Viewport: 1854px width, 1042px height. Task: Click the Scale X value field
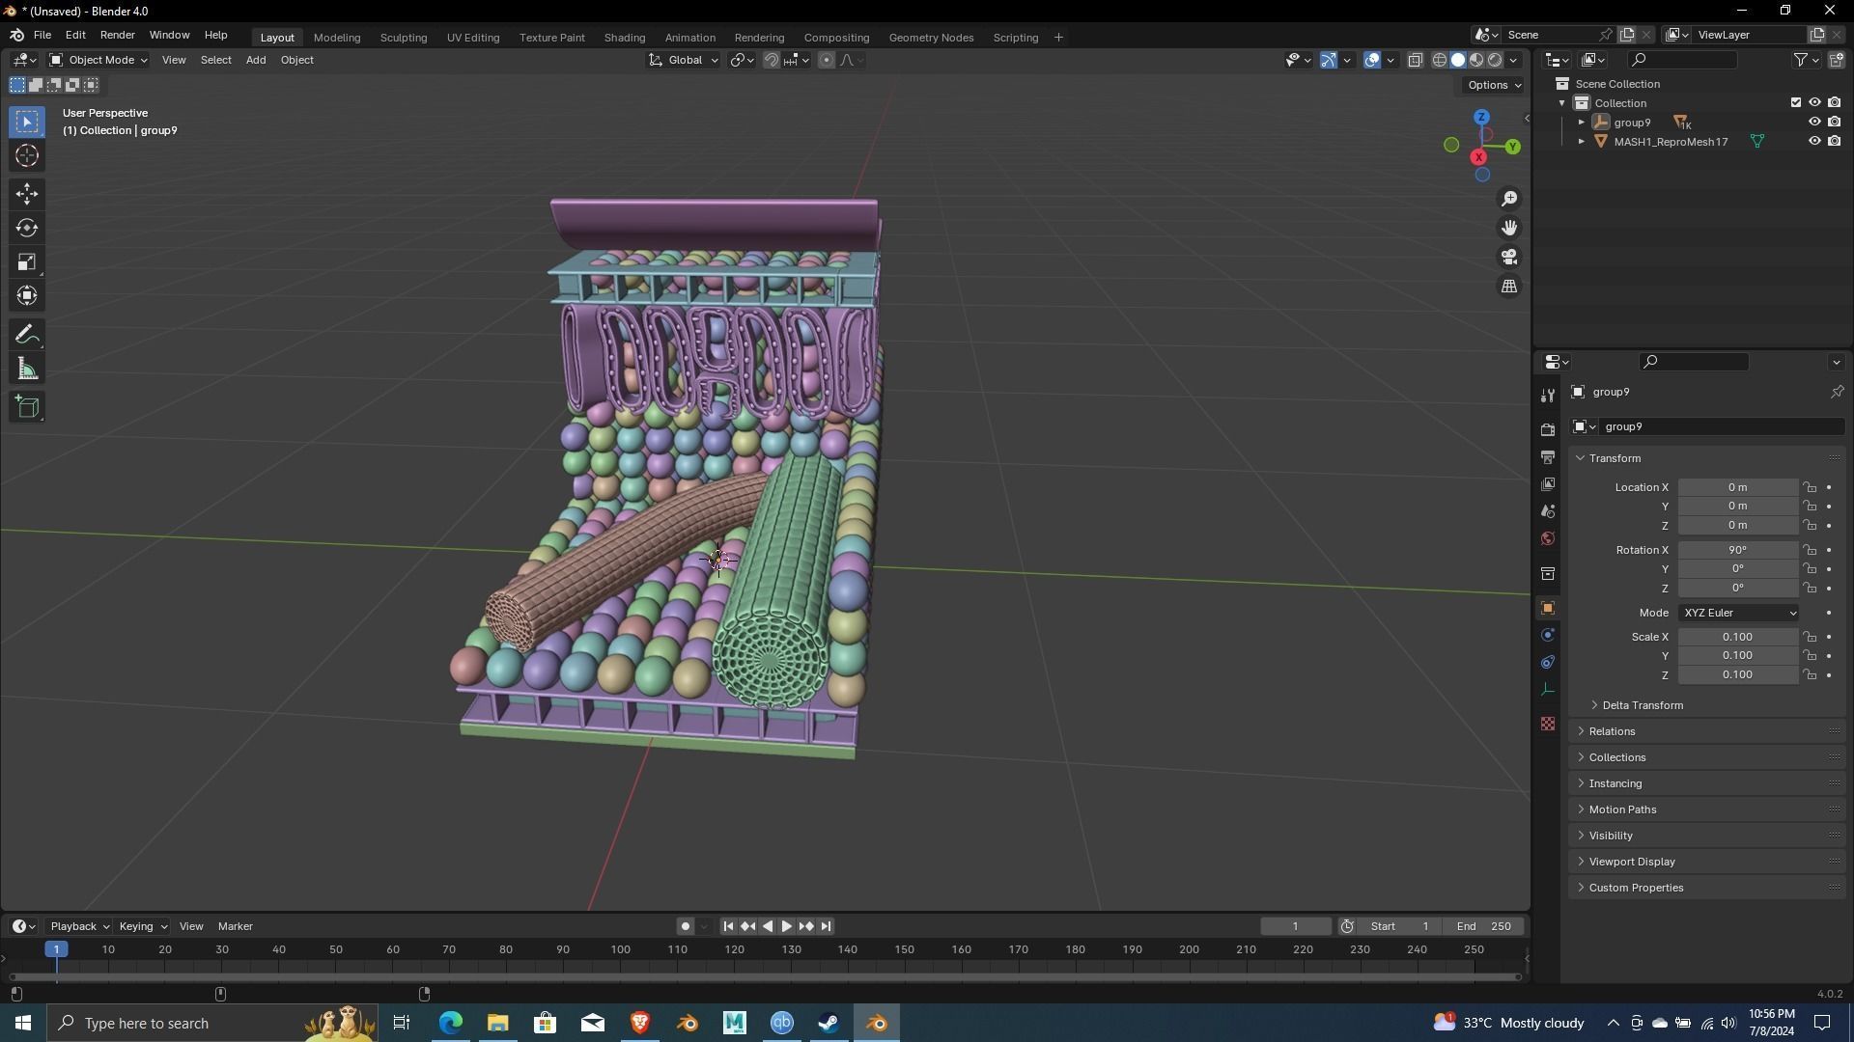click(x=1736, y=637)
